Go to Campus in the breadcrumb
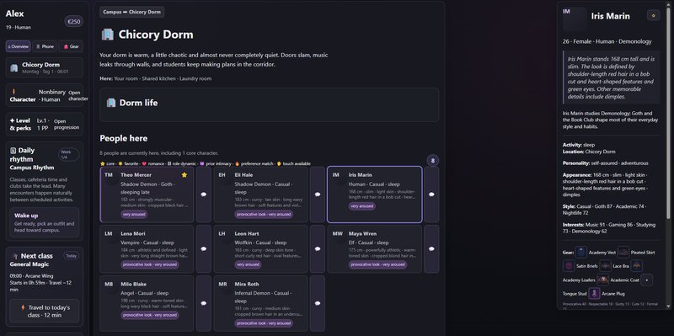Screen dimensions: 674x336 coord(112,12)
